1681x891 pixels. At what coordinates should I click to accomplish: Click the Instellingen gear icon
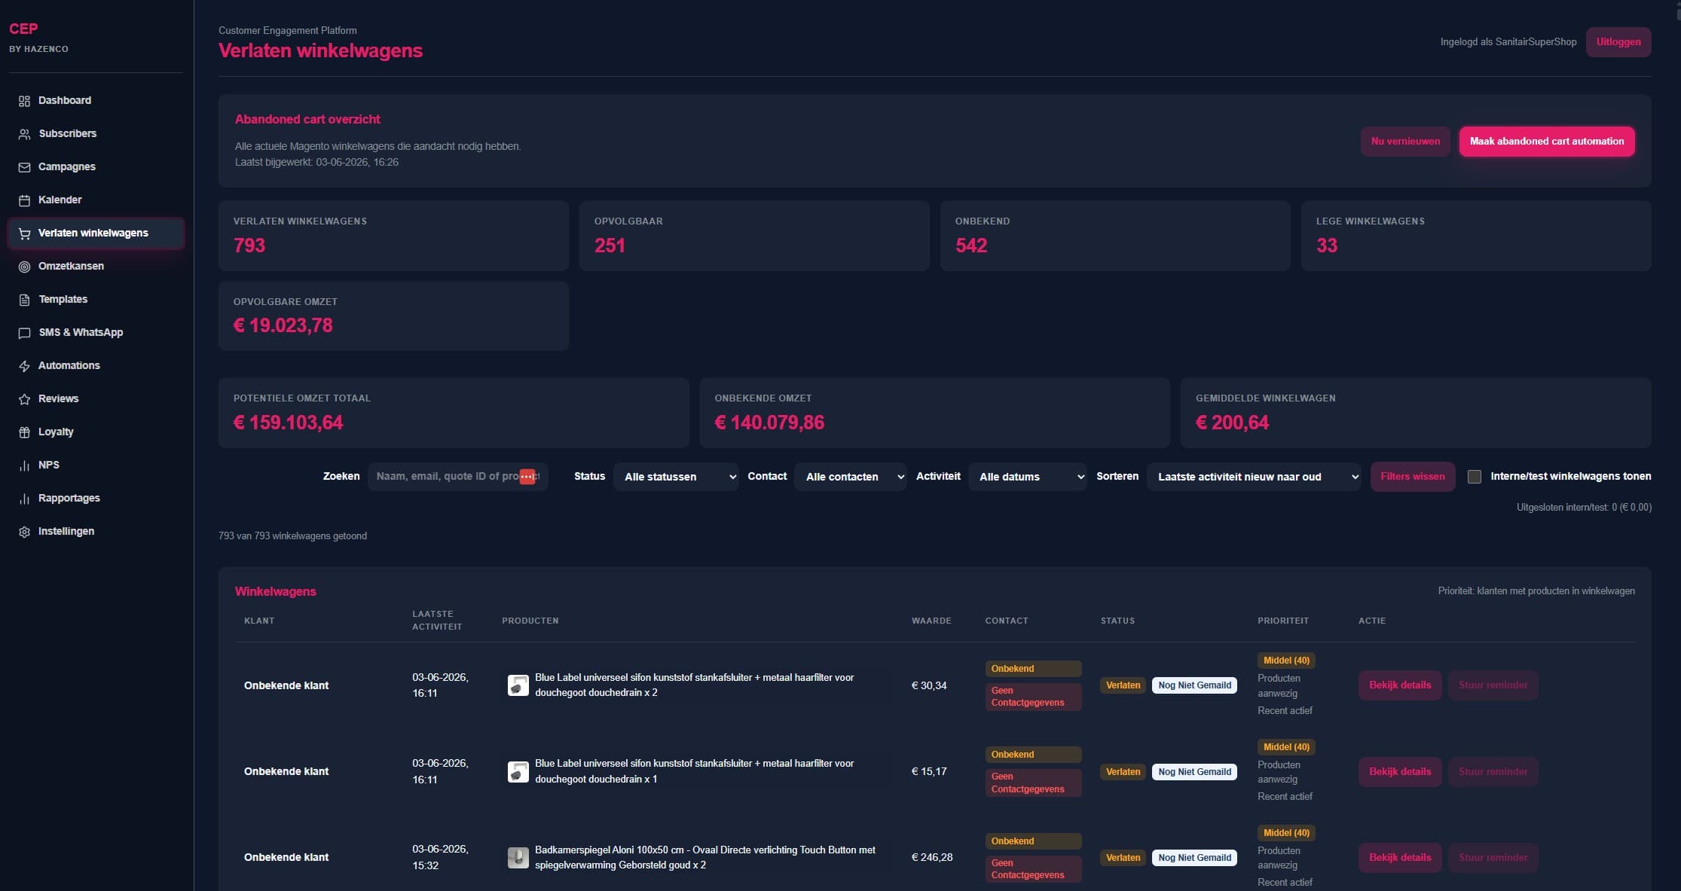point(24,532)
